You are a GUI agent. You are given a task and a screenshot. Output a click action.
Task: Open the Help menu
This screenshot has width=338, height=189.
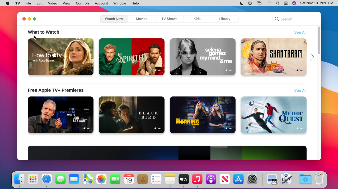point(135,3)
